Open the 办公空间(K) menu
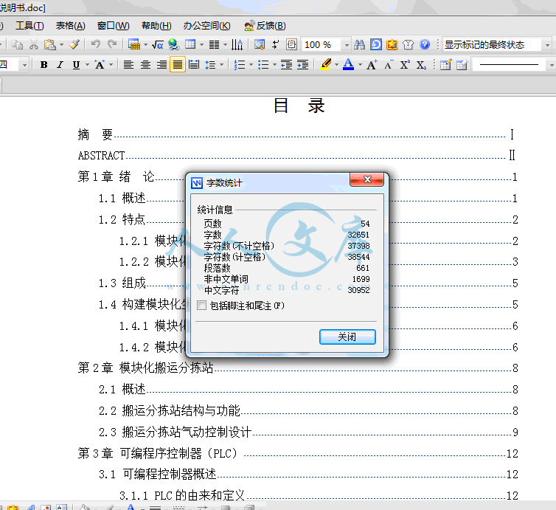The image size is (556, 510). click(206, 26)
